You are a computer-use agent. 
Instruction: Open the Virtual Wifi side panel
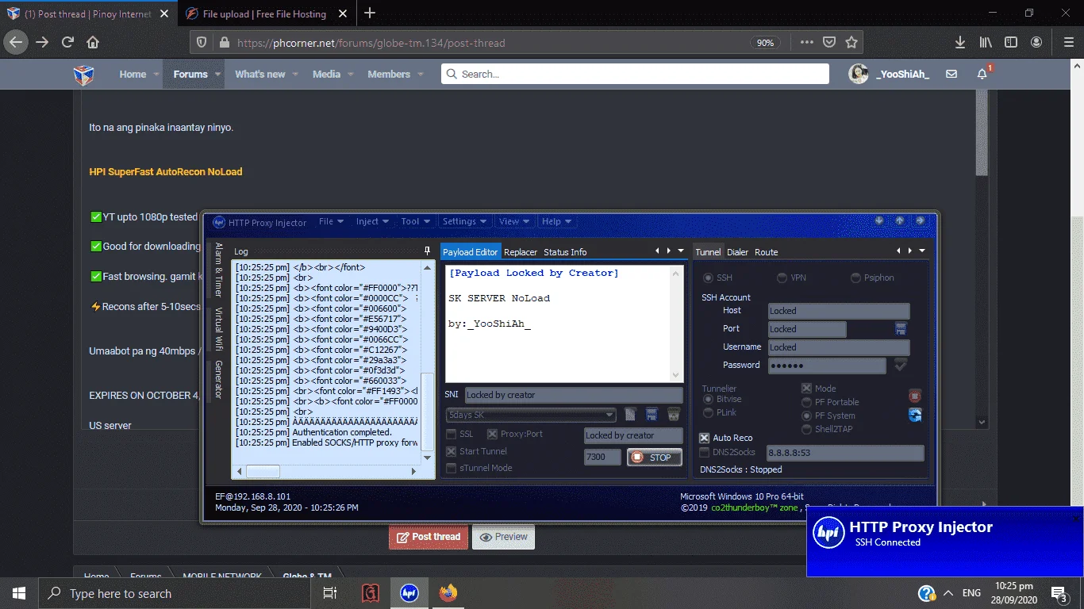(x=218, y=329)
